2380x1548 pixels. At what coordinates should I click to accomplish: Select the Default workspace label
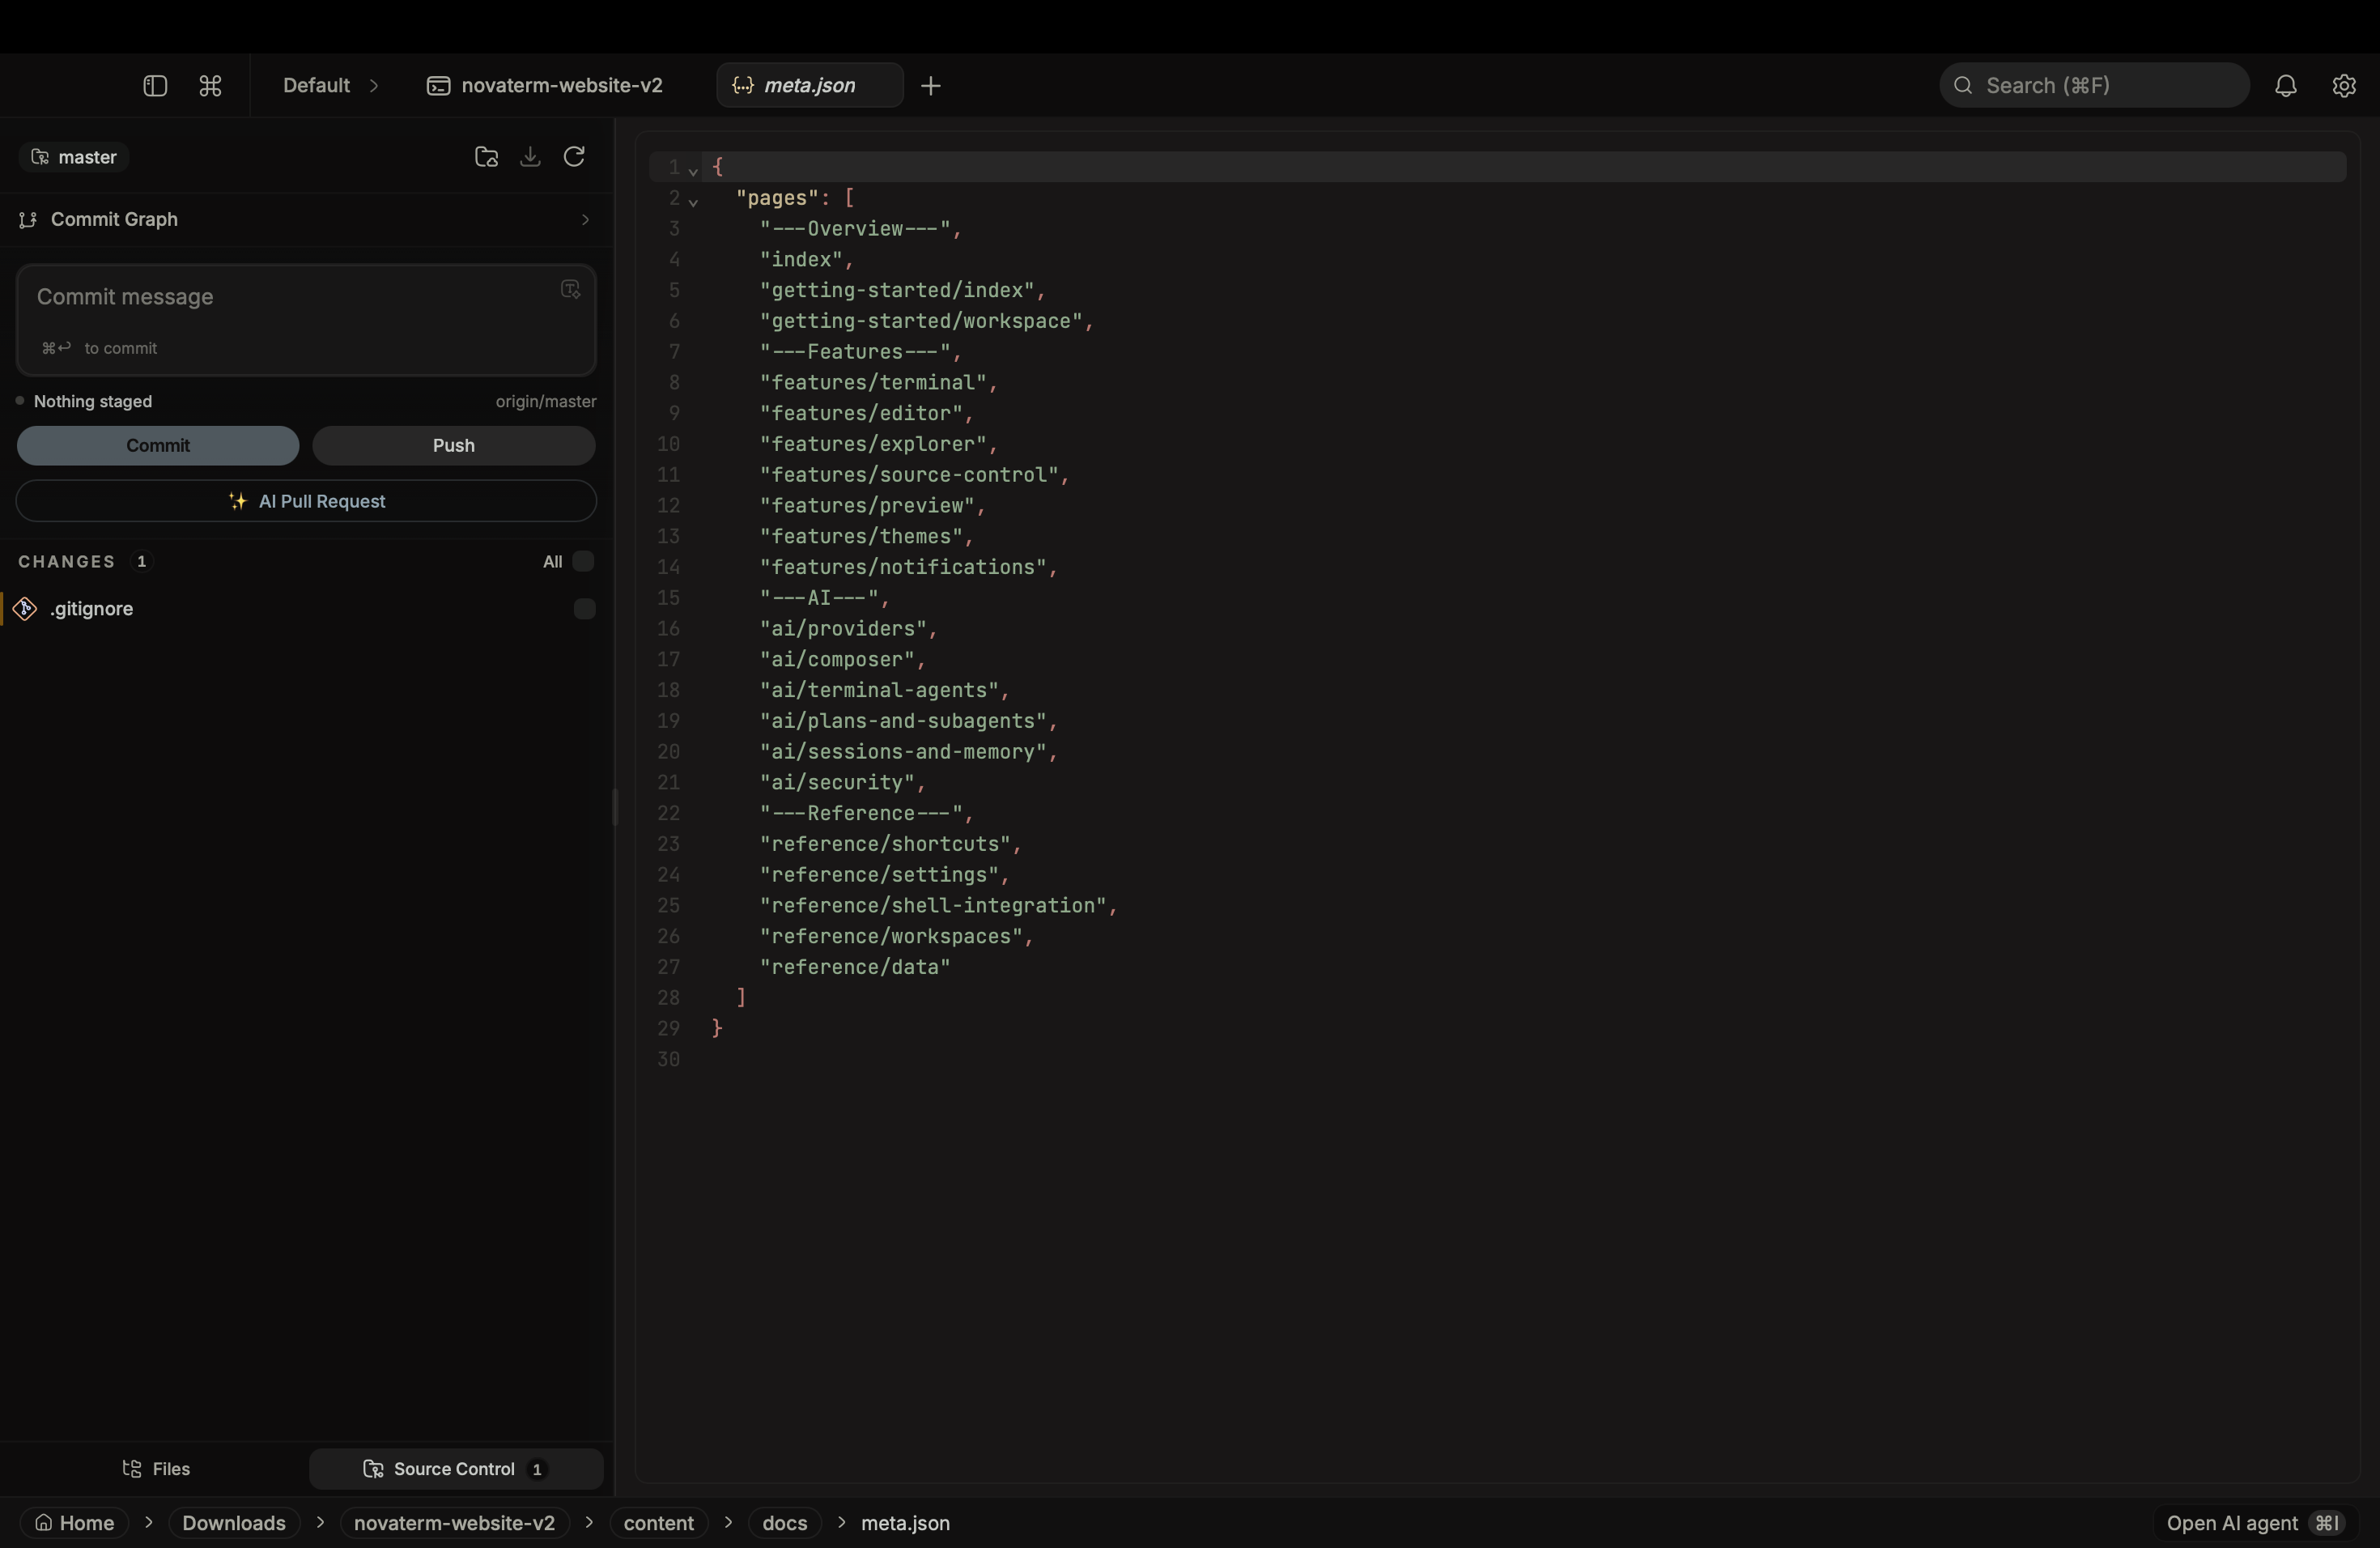(x=316, y=86)
